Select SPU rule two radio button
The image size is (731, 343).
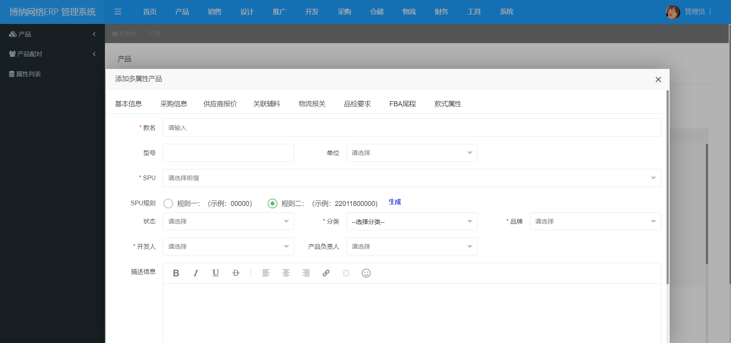click(272, 204)
